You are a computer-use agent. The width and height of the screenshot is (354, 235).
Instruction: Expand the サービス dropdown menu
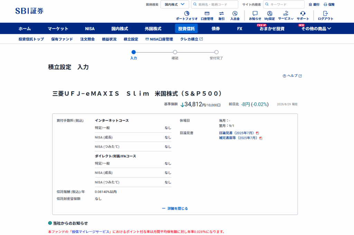(x=286, y=16)
